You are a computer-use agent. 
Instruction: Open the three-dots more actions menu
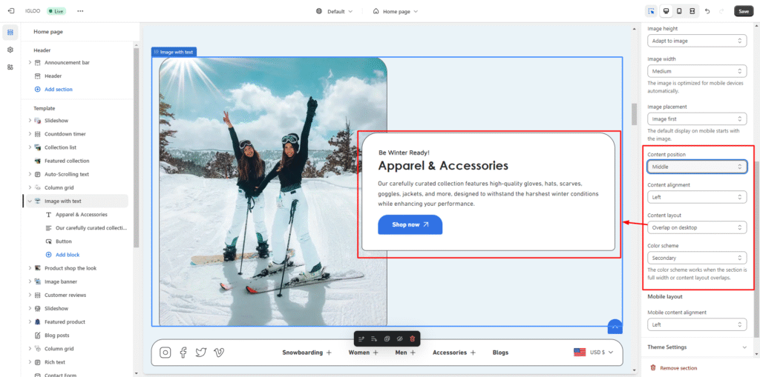pyautogui.click(x=80, y=11)
